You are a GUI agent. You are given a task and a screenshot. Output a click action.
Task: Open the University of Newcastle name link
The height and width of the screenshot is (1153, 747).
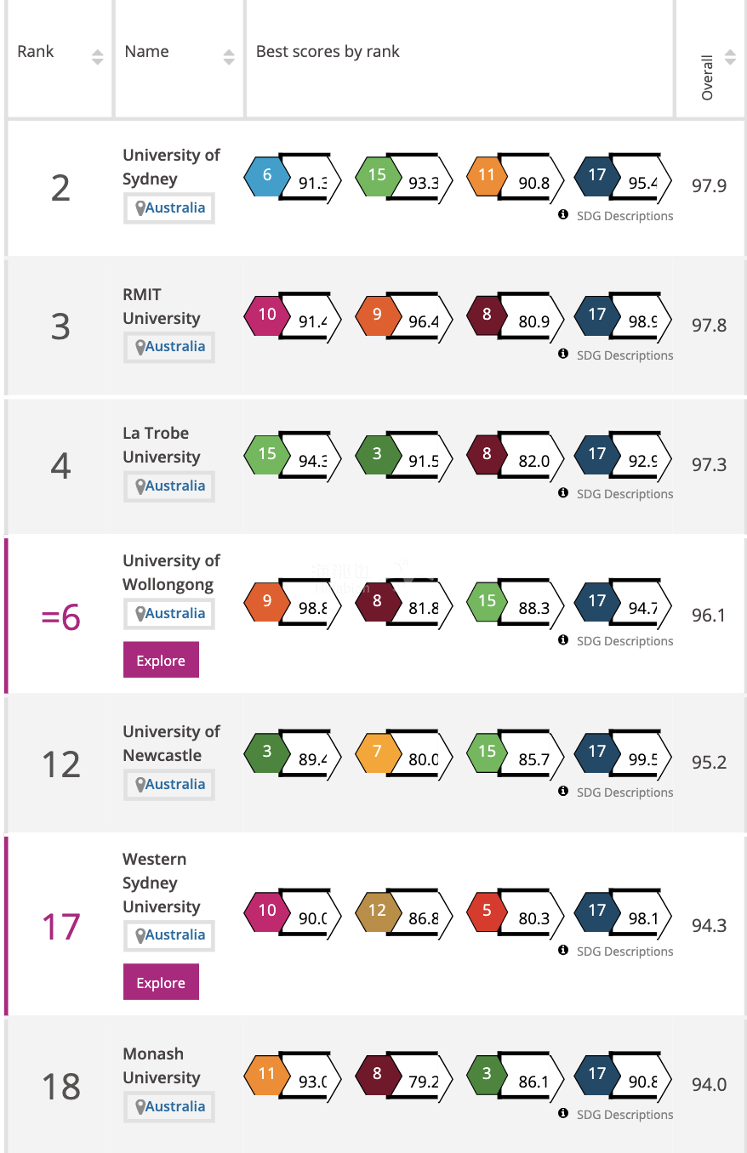pyautogui.click(x=171, y=743)
